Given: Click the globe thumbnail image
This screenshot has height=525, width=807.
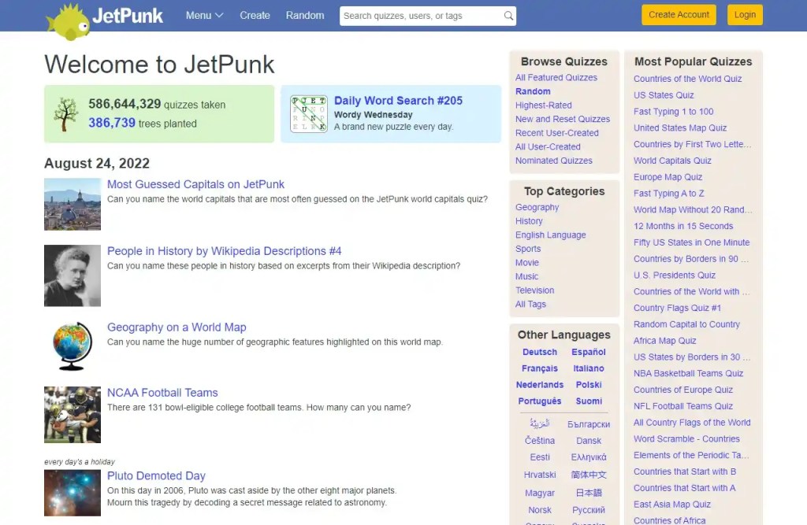Looking at the screenshot, I should (x=73, y=346).
